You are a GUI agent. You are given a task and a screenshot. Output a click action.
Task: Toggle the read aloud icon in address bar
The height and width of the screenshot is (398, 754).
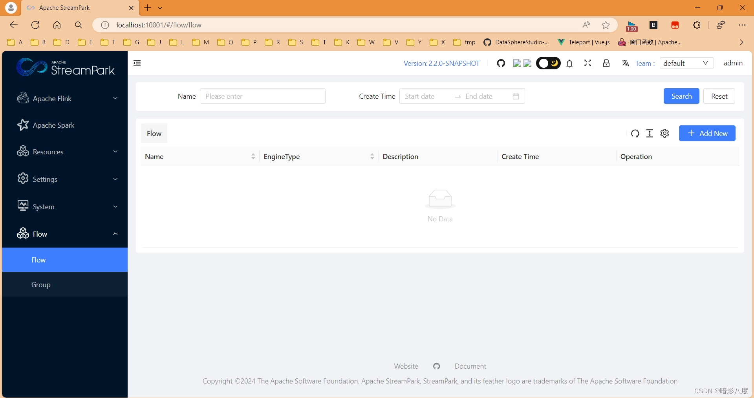(586, 25)
